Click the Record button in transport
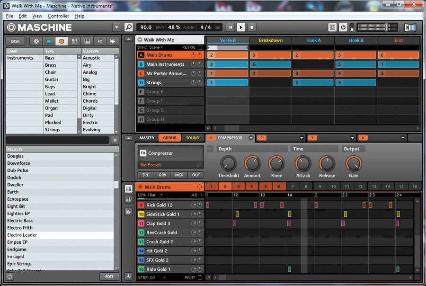 point(252,27)
